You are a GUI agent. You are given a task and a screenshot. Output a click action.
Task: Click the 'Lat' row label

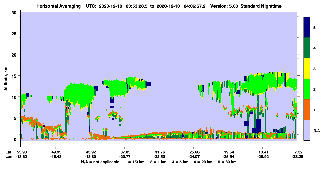point(8,152)
